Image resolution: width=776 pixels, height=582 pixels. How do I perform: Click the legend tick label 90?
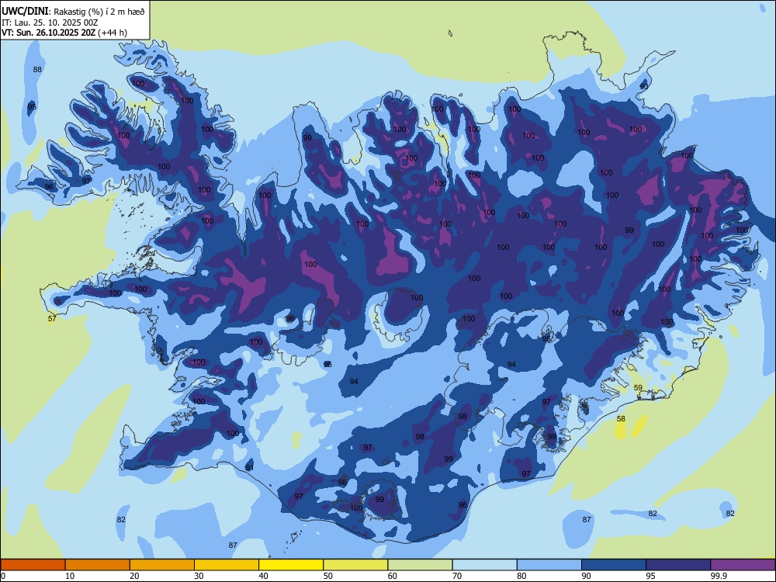click(586, 576)
